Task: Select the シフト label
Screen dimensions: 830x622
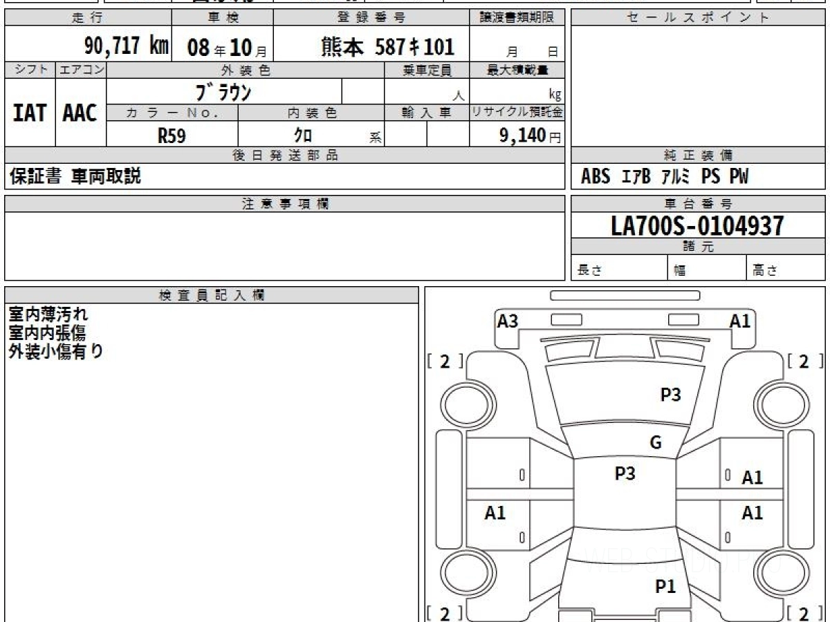Action: 30,70
